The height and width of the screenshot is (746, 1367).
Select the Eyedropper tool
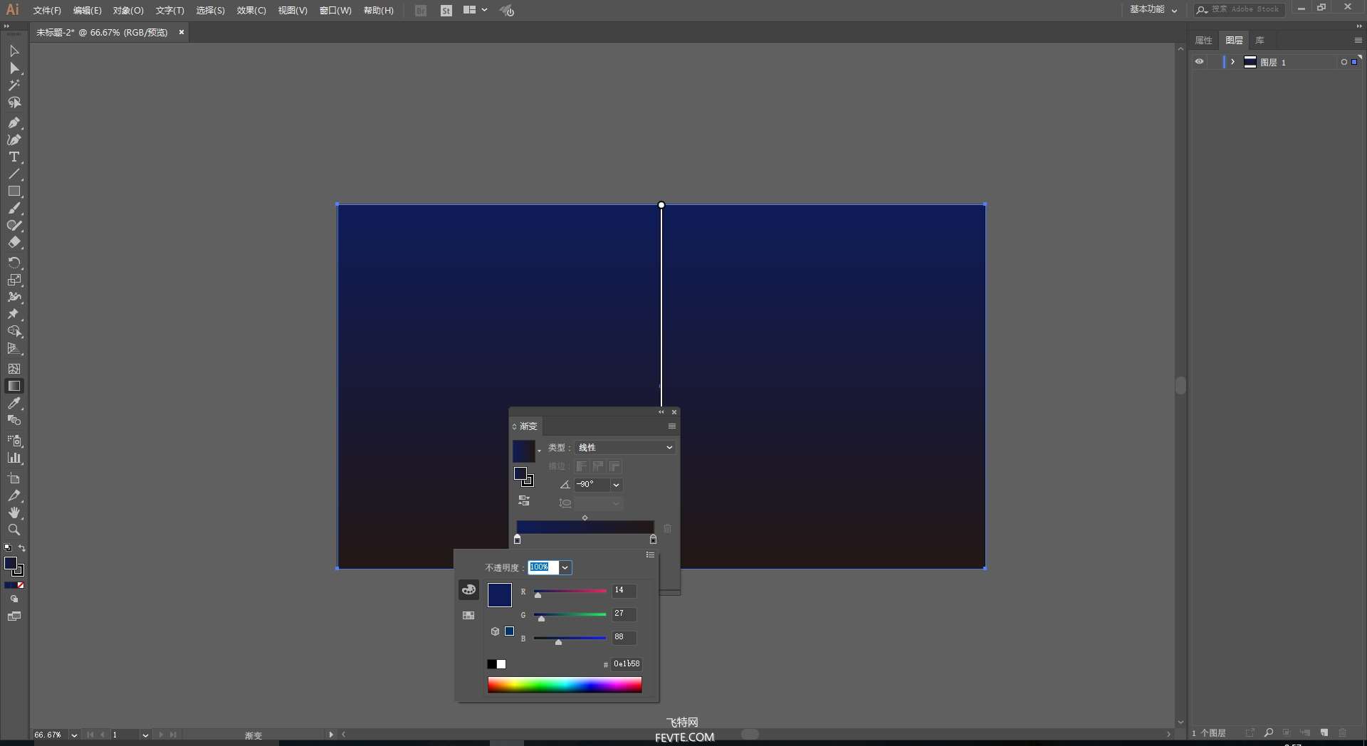click(14, 404)
